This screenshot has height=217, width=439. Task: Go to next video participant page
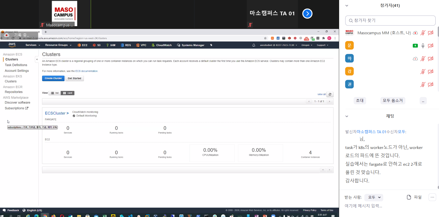pyautogui.click(x=307, y=14)
